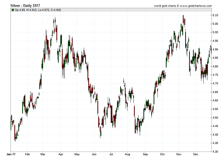Select the 'Aug' month label on axis
The height and width of the screenshot is (161, 222).
[x=127, y=154]
